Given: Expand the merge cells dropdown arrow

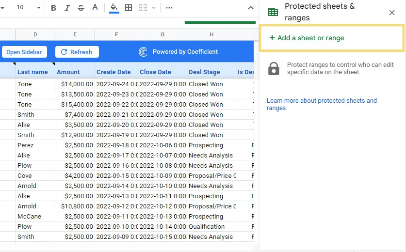Looking at the screenshot, I should click(x=154, y=8).
